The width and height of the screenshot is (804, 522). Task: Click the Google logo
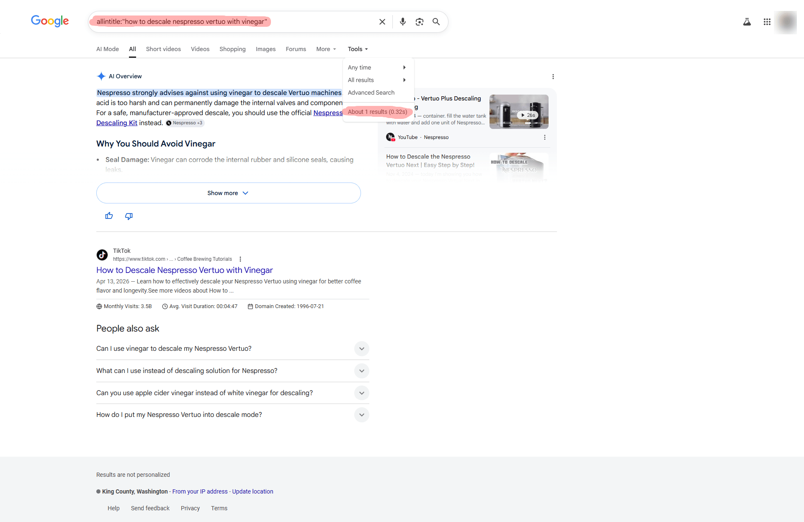(x=50, y=21)
